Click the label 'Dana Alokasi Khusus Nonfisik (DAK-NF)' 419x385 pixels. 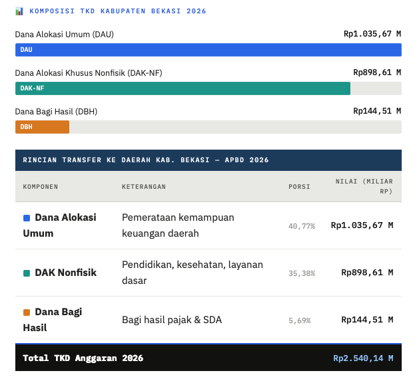89,73
